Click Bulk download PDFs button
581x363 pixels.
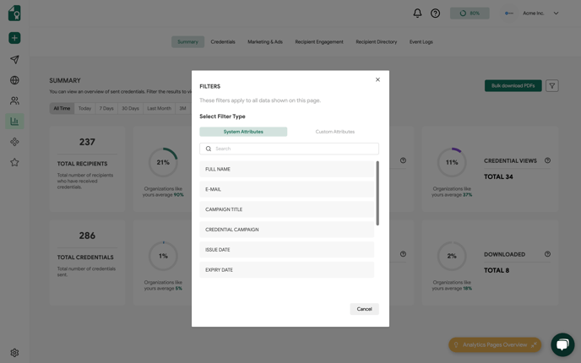[x=513, y=85]
